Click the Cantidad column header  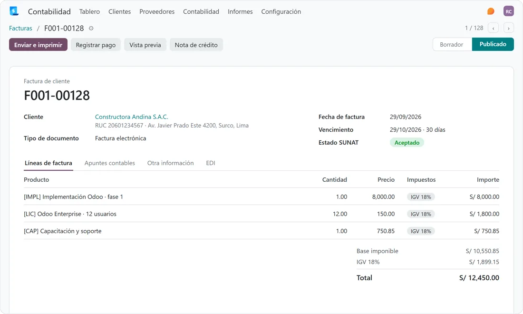point(335,179)
